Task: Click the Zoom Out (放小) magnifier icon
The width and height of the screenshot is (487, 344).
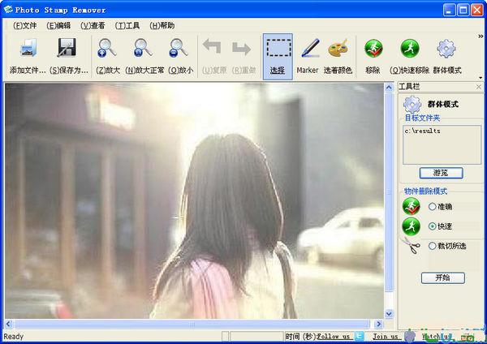Action: click(179, 48)
